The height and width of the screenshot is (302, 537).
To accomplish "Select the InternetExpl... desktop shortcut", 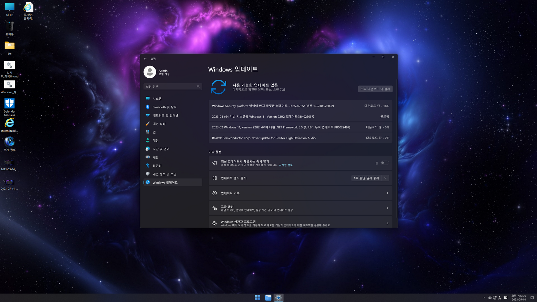I will tap(9, 125).
